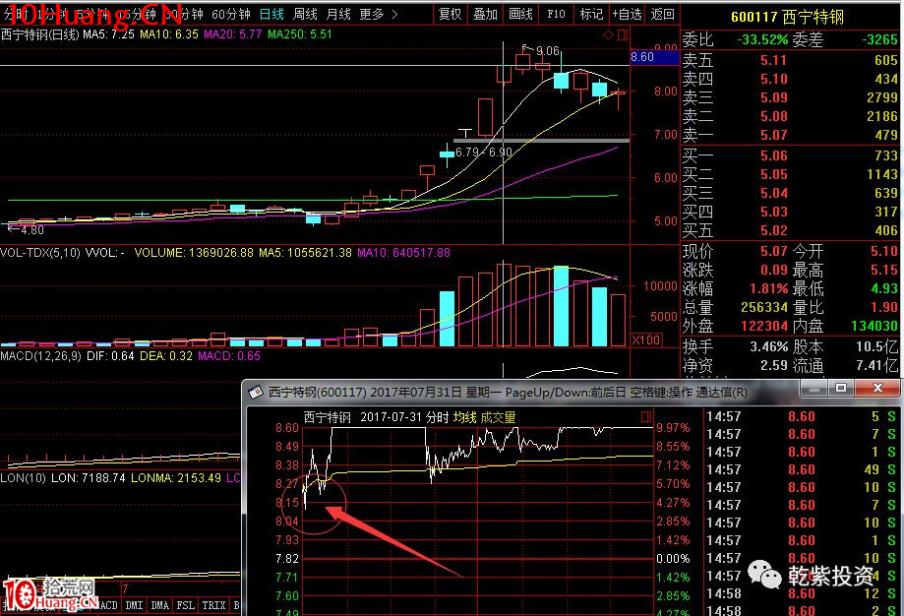
Task: Switch to the 60分钟 period tab
Action: pos(230,14)
